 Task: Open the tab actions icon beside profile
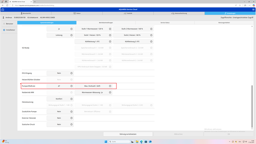tap(6, 2)
